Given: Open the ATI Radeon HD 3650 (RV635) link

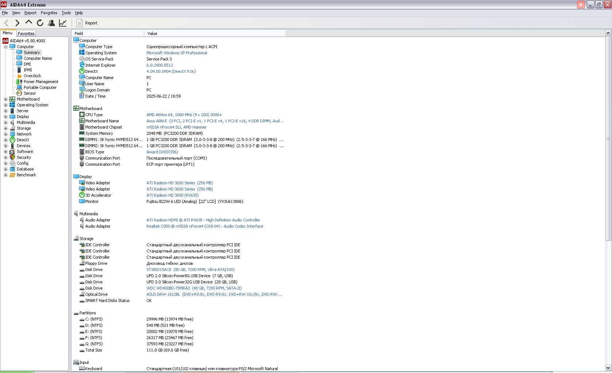Looking at the screenshot, I should [172, 195].
